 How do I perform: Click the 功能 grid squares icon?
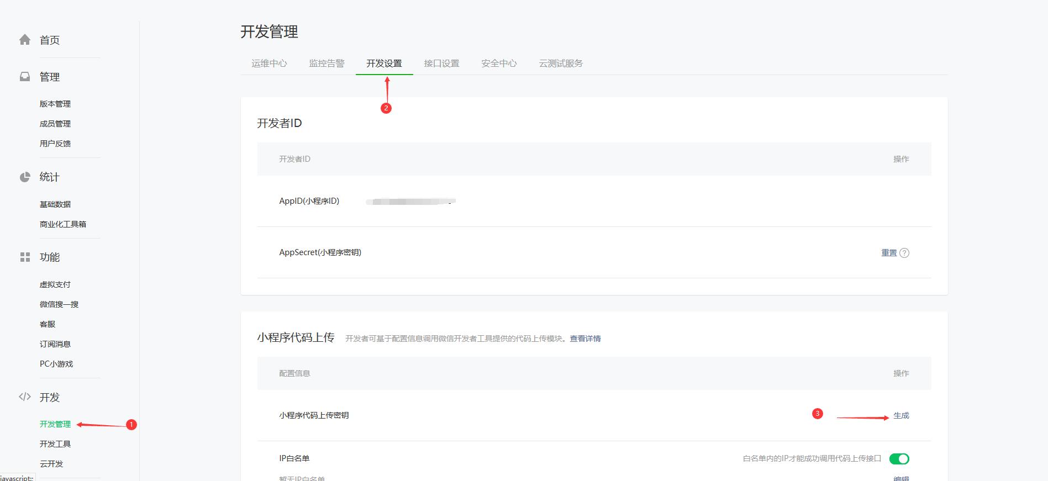click(x=25, y=257)
